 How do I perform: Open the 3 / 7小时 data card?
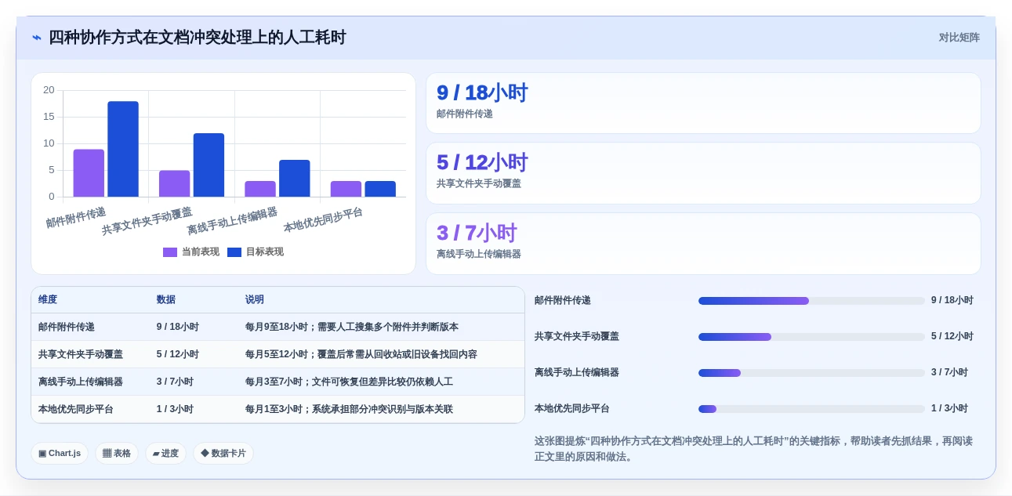[x=703, y=244]
